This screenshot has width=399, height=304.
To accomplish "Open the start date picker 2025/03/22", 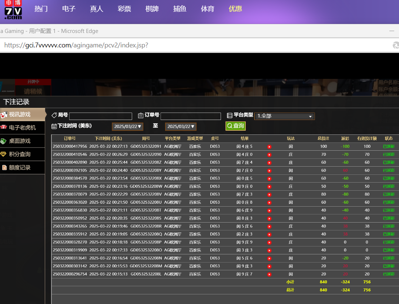I will (127, 127).
